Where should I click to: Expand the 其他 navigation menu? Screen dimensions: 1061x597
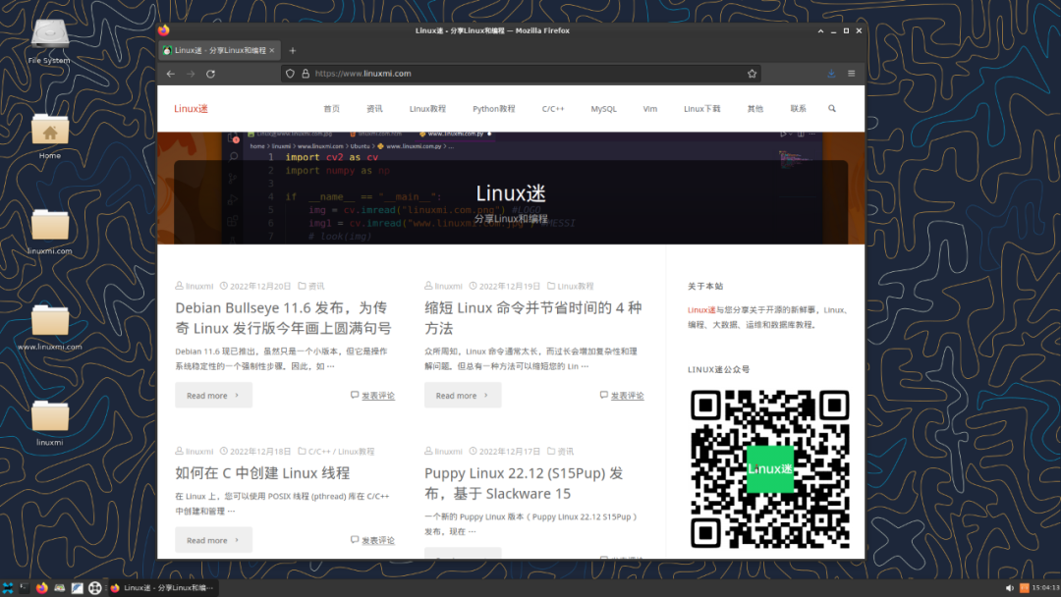click(x=754, y=108)
